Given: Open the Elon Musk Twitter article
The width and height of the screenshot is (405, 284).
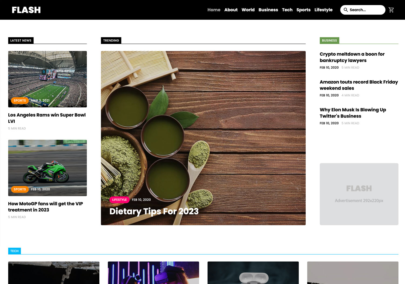Looking at the screenshot, I should coord(353,113).
